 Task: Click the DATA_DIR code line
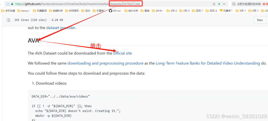(x=61, y=96)
